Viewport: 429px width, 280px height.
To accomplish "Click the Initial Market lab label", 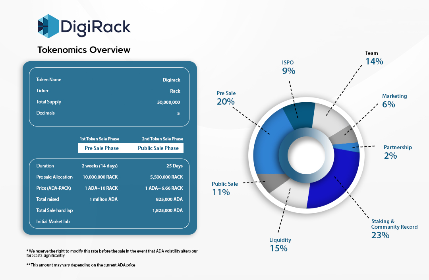I will click(x=53, y=222).
